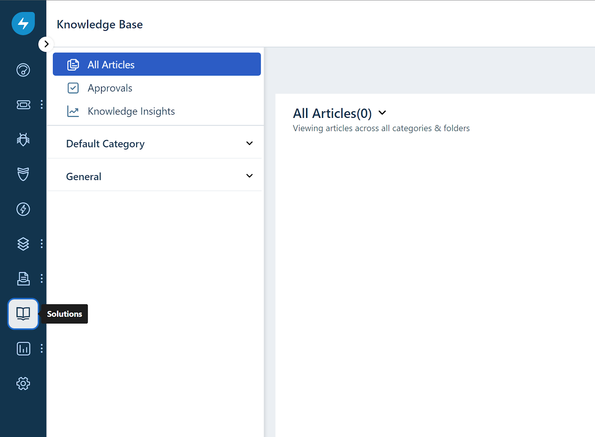Click the Solutions book icon
The height and width of the screenshot is (437, 595).
click(x=23, y=314)
